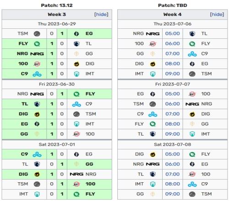Click the Sat 2023-07-08 date row
The image size is (229, 201).
point(173,144)
